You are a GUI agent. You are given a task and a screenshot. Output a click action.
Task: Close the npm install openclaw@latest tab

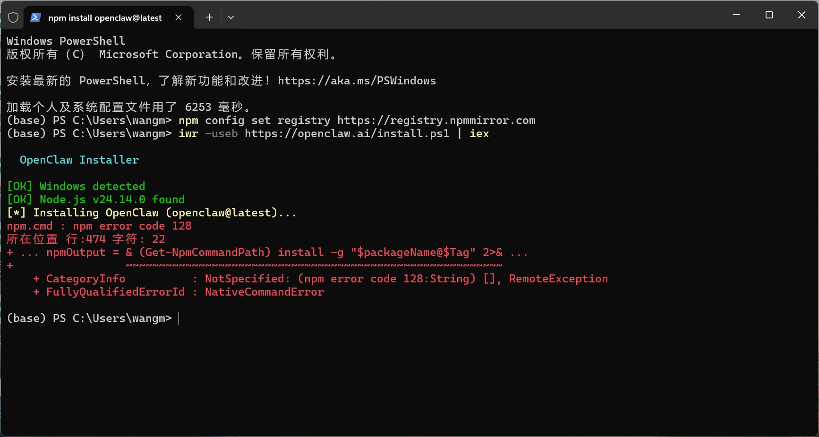point(179,17)
